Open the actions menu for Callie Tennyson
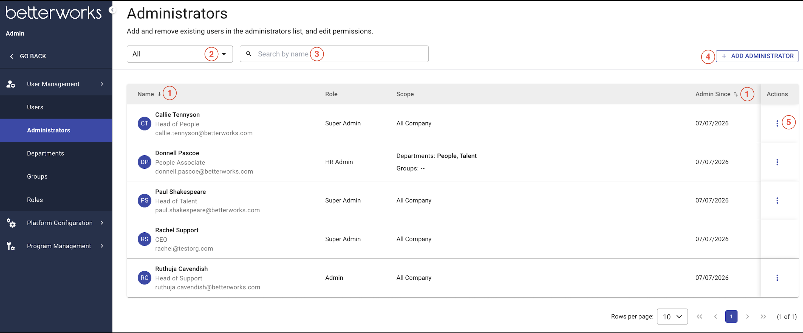The image size is (803, 333). tap(777, 123)
